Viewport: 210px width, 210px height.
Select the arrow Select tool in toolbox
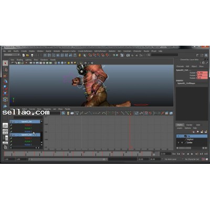coord(5,63)
